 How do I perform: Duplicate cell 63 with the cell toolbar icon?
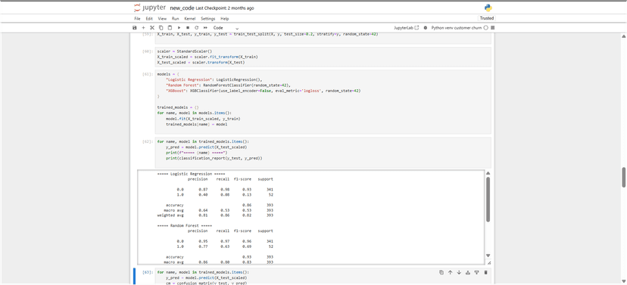(x=441, y=272)
